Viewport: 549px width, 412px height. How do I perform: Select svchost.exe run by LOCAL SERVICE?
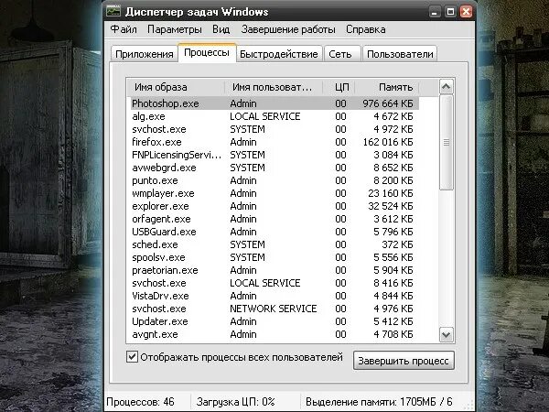(274, 283)
